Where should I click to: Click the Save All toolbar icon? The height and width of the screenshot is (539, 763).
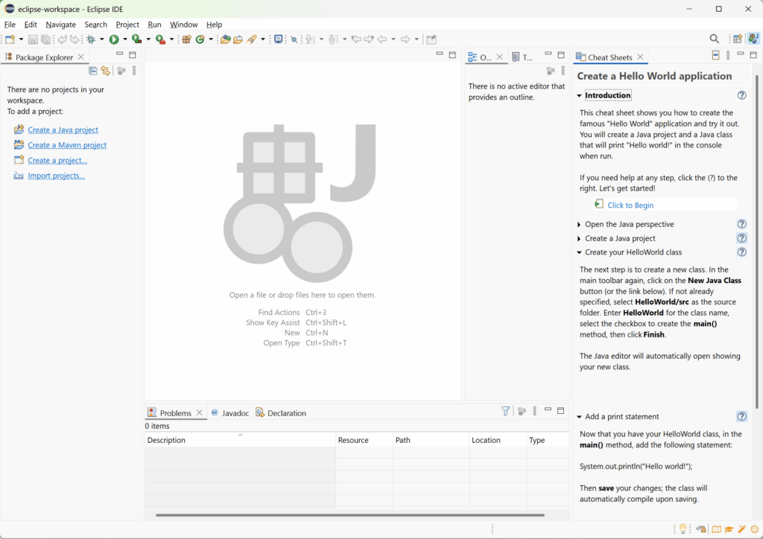point(45,39)
